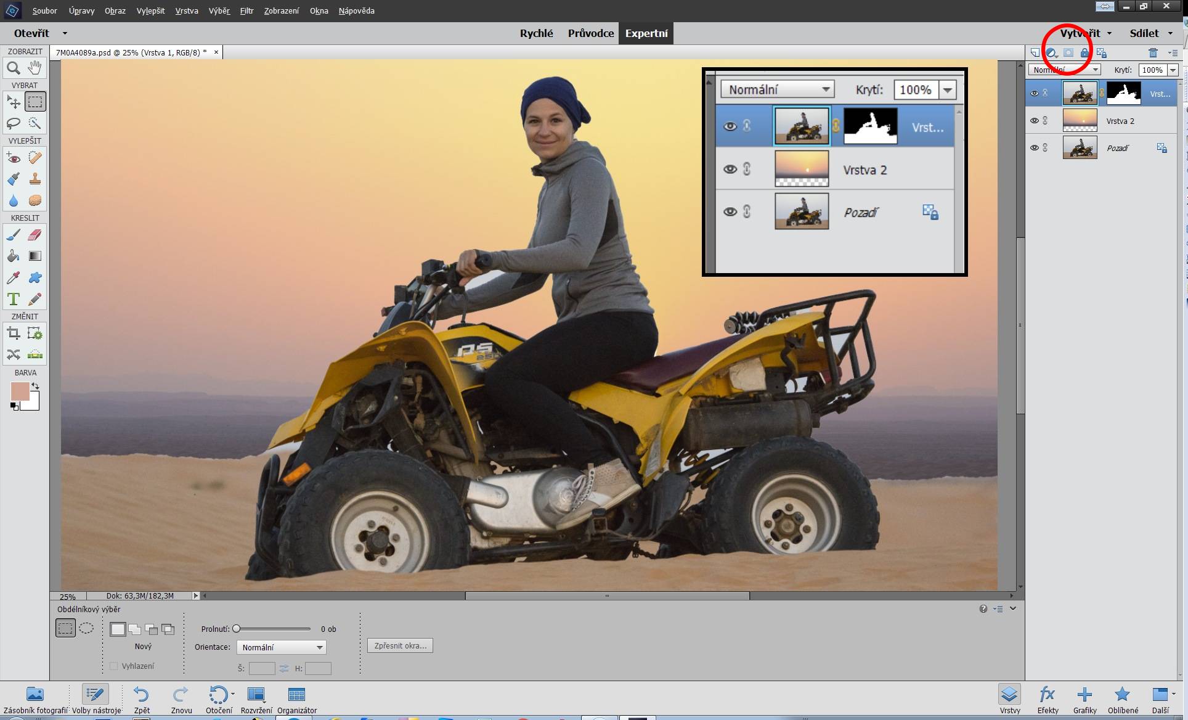Expand the Krytí opacity dropdown arrow
Screen dimensions: 1188x720
(1173, 70)
